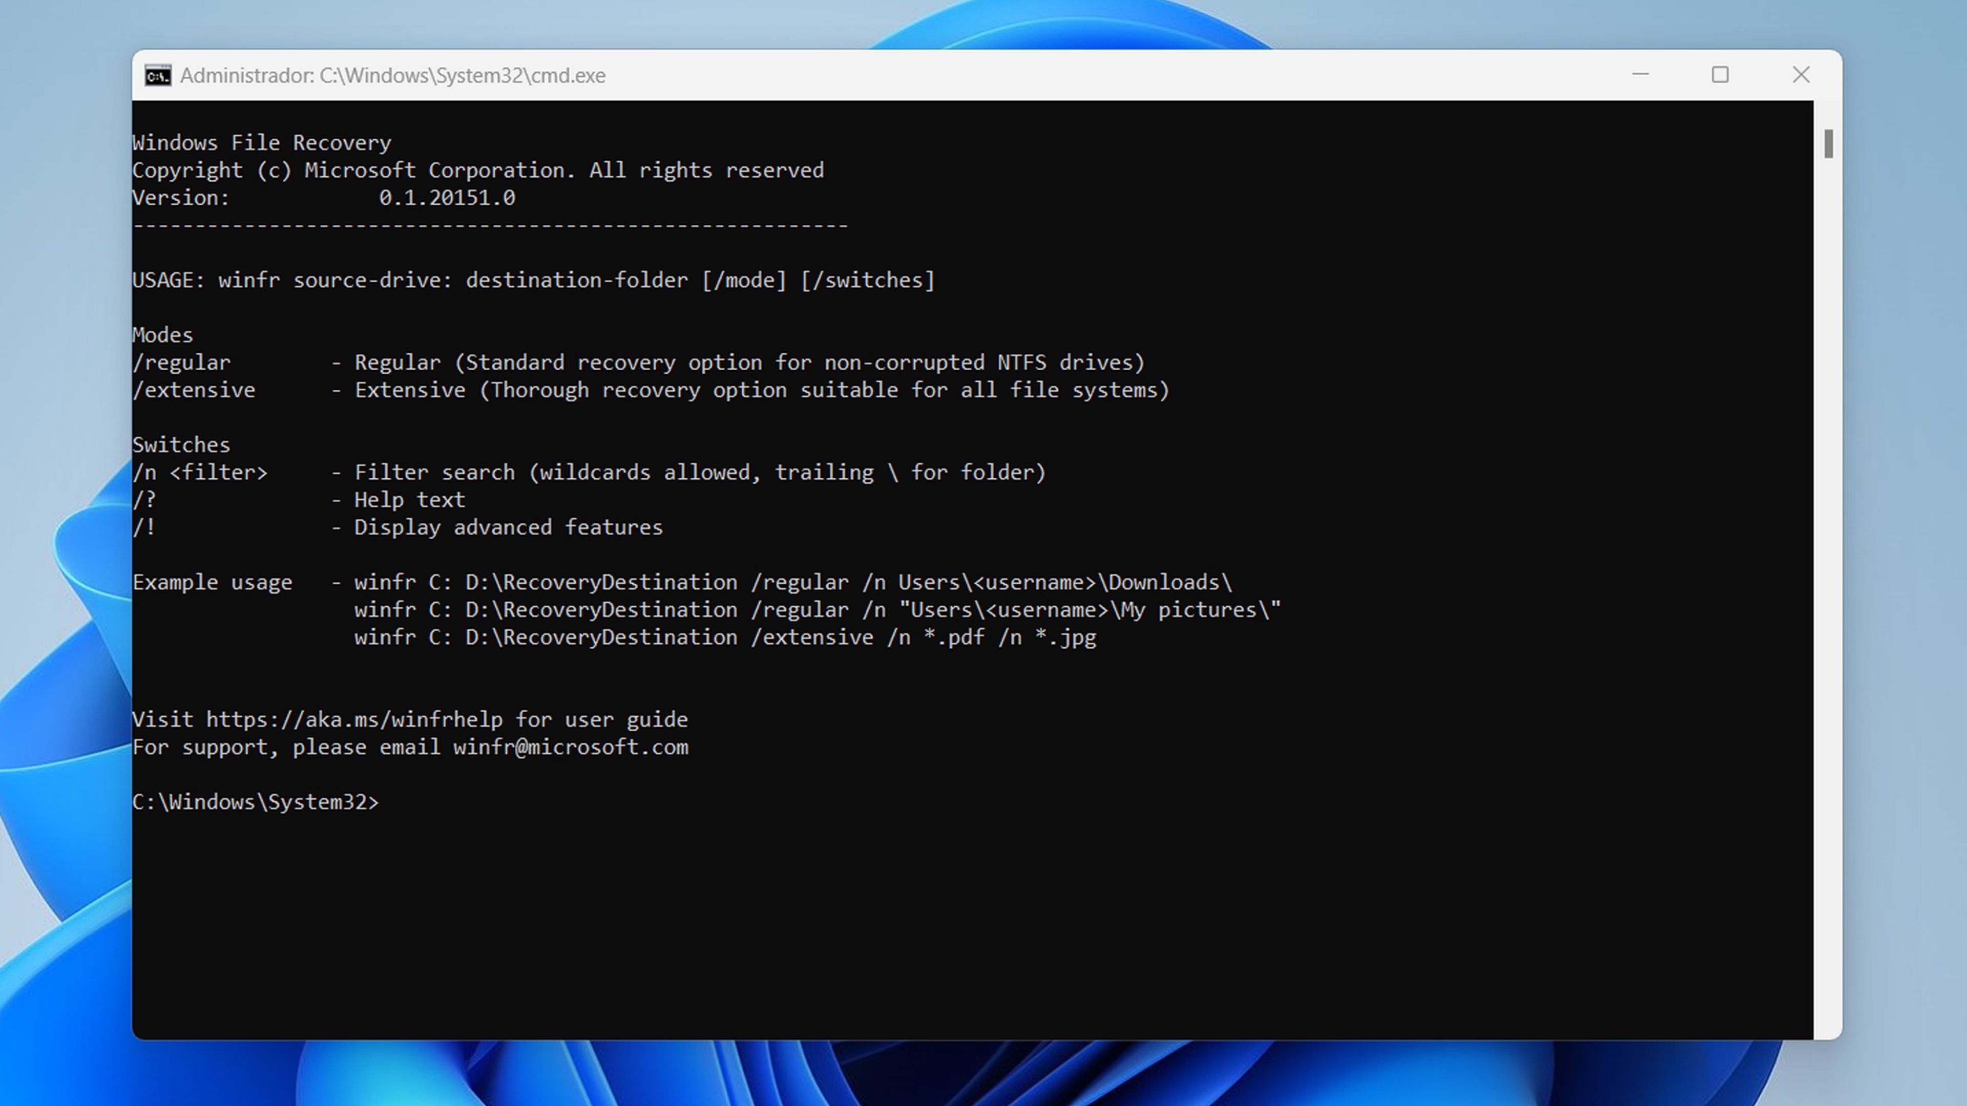The width and height of the screenshot is (1967, 1106).
Task: Click the '/n <filter>' switch line
Action: pos(589,473)
